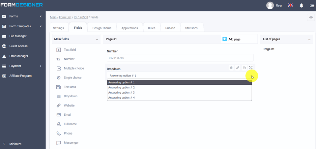
Task: Delete the Dropdown field with trash icon
Action: [x=231, y=68]
